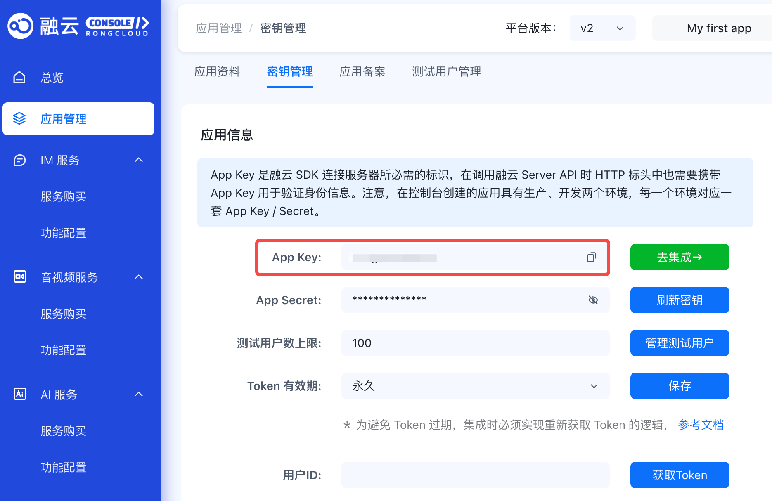The height and width of the screenshot is (501, 772).
Task: Click the RongCloud logo icon
Action: [x=20, y=26]
